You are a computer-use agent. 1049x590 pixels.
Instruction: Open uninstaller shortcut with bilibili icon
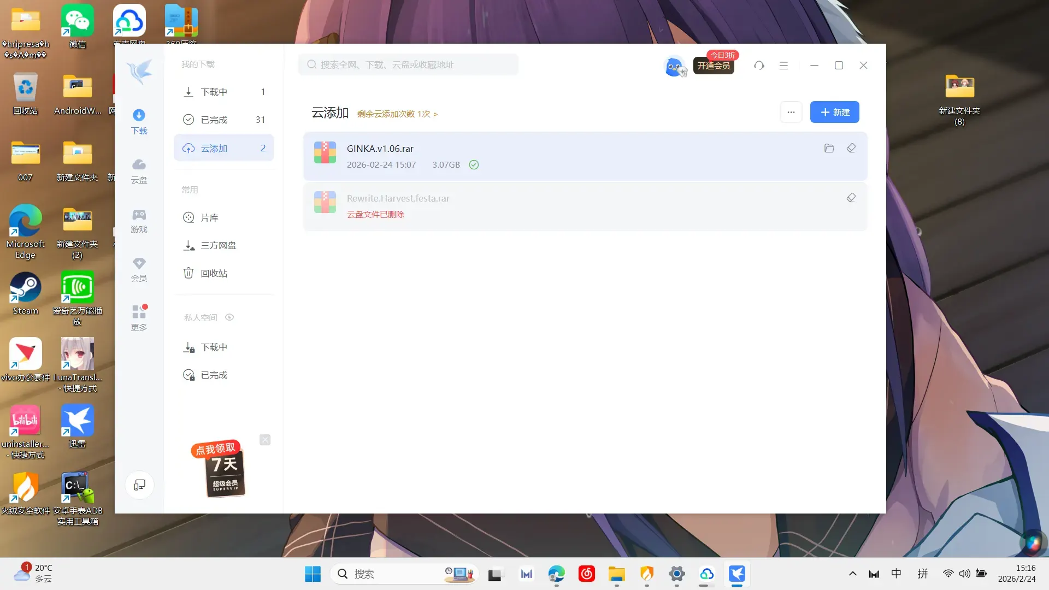pyautogui.click(x=26, y=432)
